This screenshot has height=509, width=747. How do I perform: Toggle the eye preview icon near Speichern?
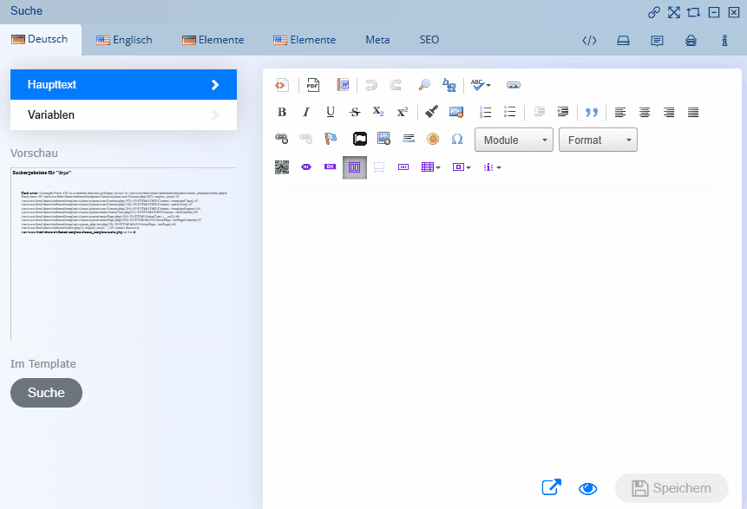(x=588, y=488)
